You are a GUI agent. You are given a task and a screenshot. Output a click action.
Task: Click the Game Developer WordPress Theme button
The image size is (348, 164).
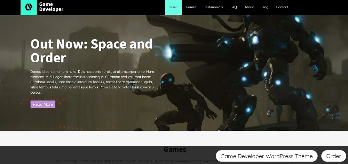pyautogui.click(x=267, y=156)
